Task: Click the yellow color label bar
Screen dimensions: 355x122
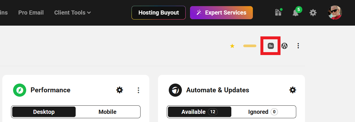Action: 250,46
